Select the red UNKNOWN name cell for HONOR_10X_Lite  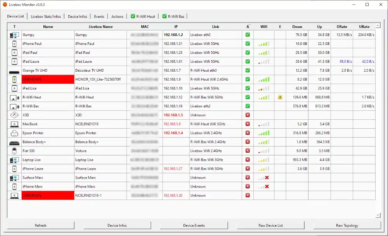48,79
